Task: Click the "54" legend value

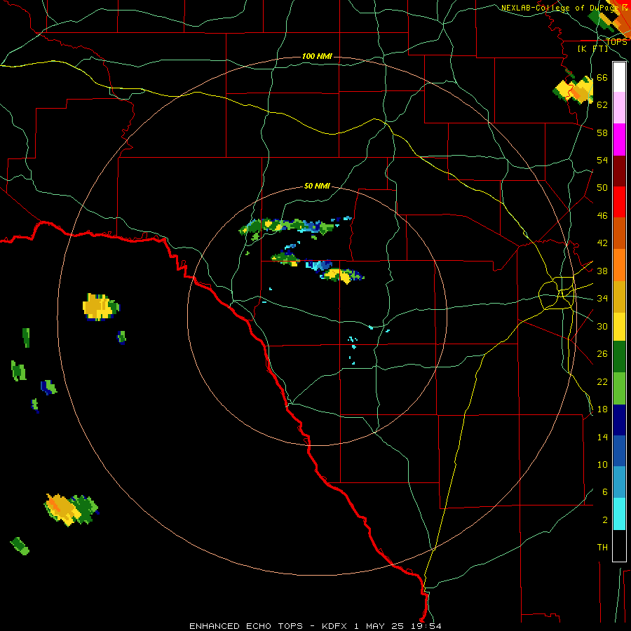Action: (602, 160)
